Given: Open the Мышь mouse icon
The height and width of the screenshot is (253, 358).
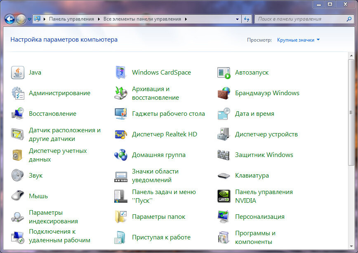Looking at the screenshot, I should [x=18, y=196].
